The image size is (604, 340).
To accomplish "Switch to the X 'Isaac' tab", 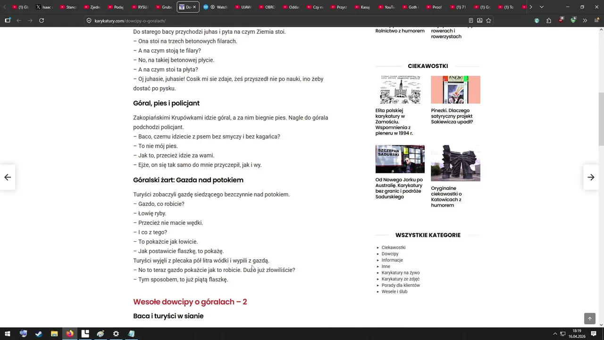I will pyautogui.click(x=45, y=7).
